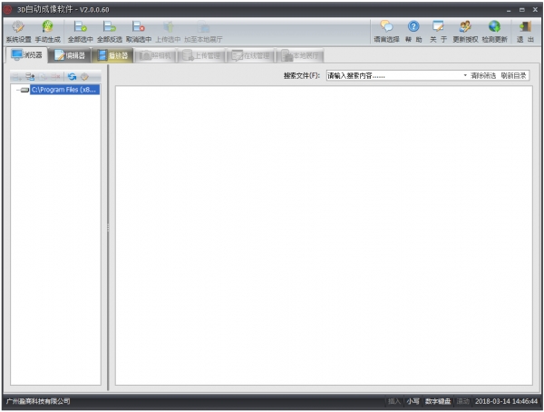Click the first tree toolbar icon

(x=17, y=77)
